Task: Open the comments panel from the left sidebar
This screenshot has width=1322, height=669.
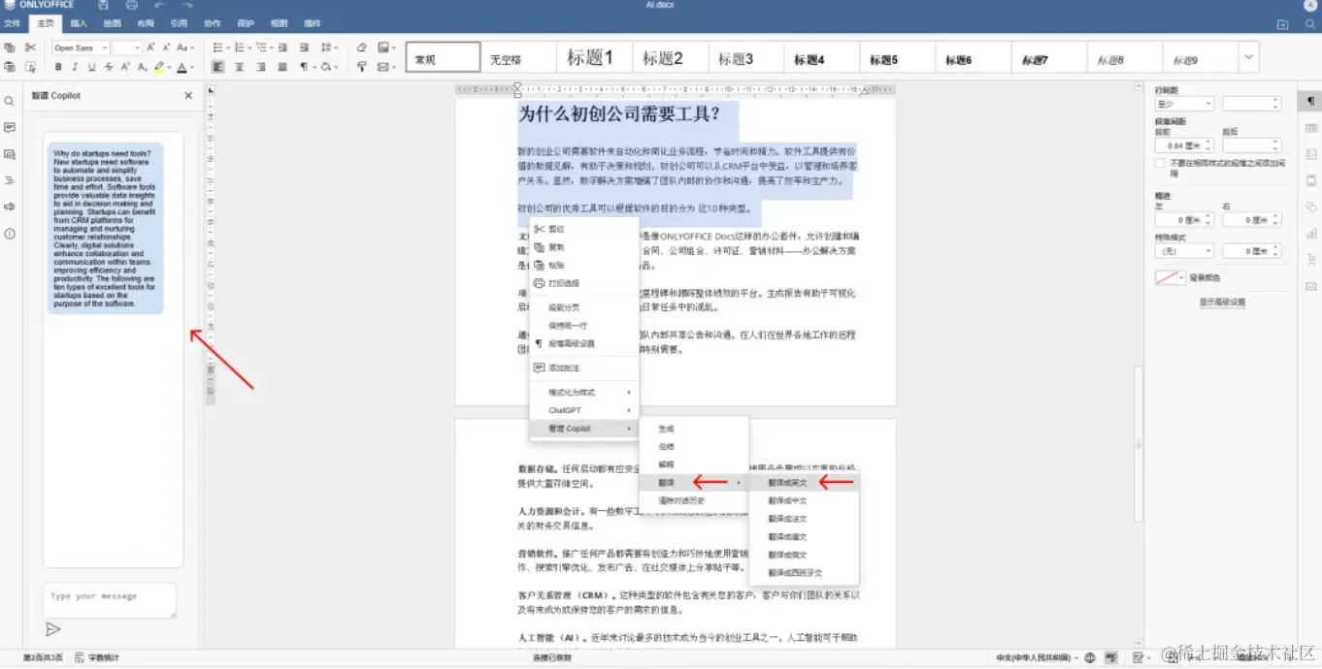Action: pos(10,127)
